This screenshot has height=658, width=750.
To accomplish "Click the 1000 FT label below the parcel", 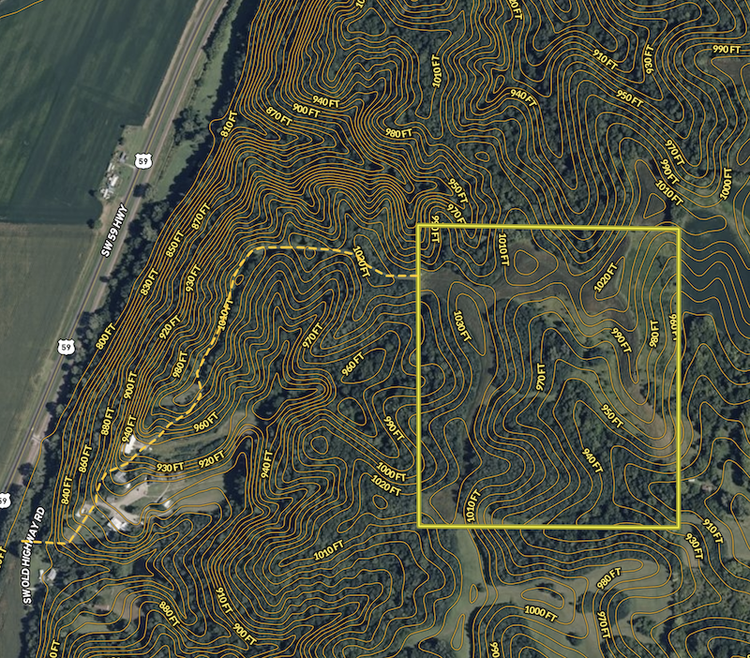I will tap(539, 612).
